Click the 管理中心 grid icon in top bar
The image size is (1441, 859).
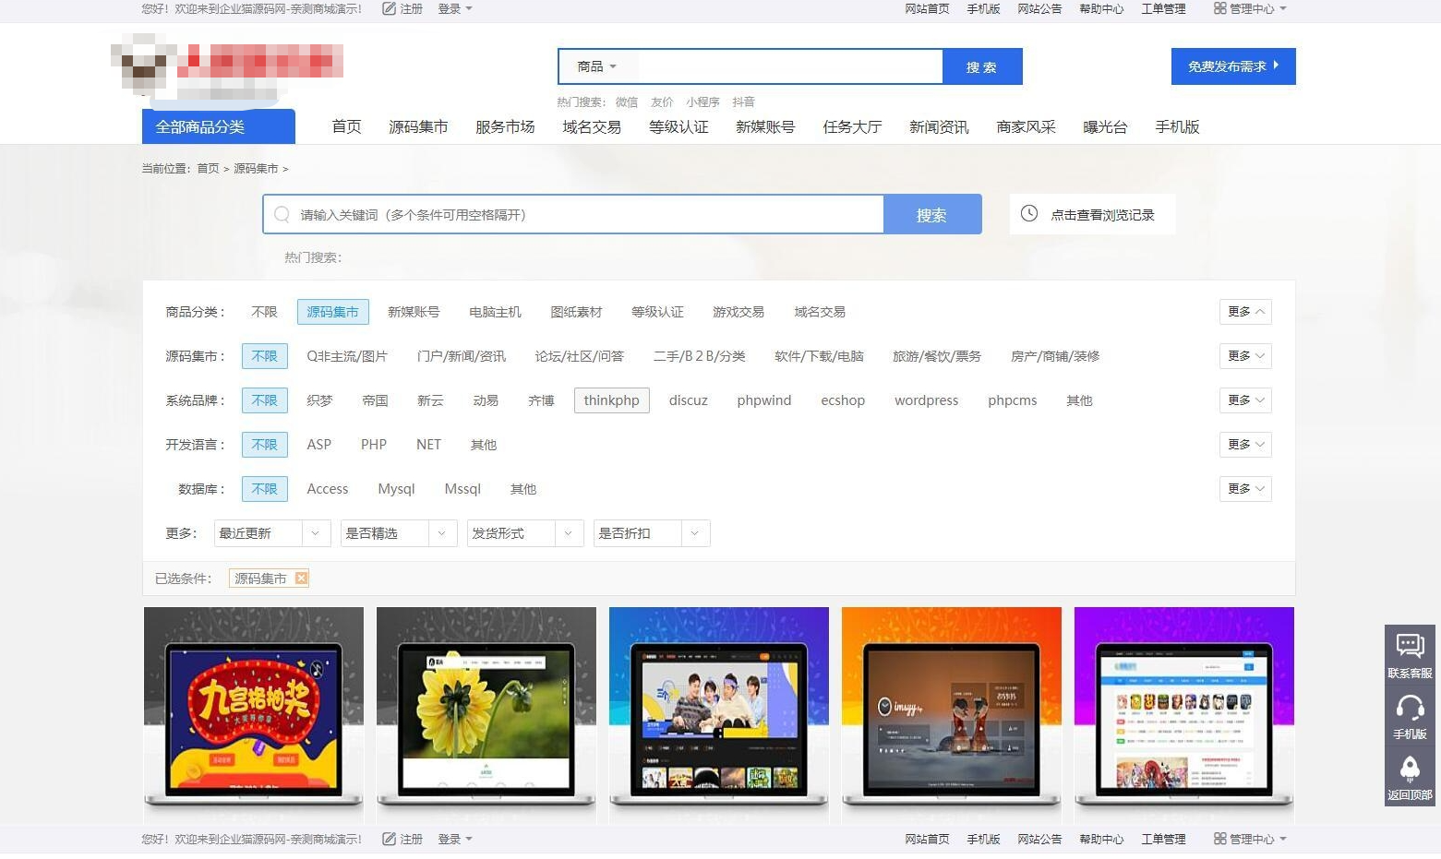click(1219, 8)
